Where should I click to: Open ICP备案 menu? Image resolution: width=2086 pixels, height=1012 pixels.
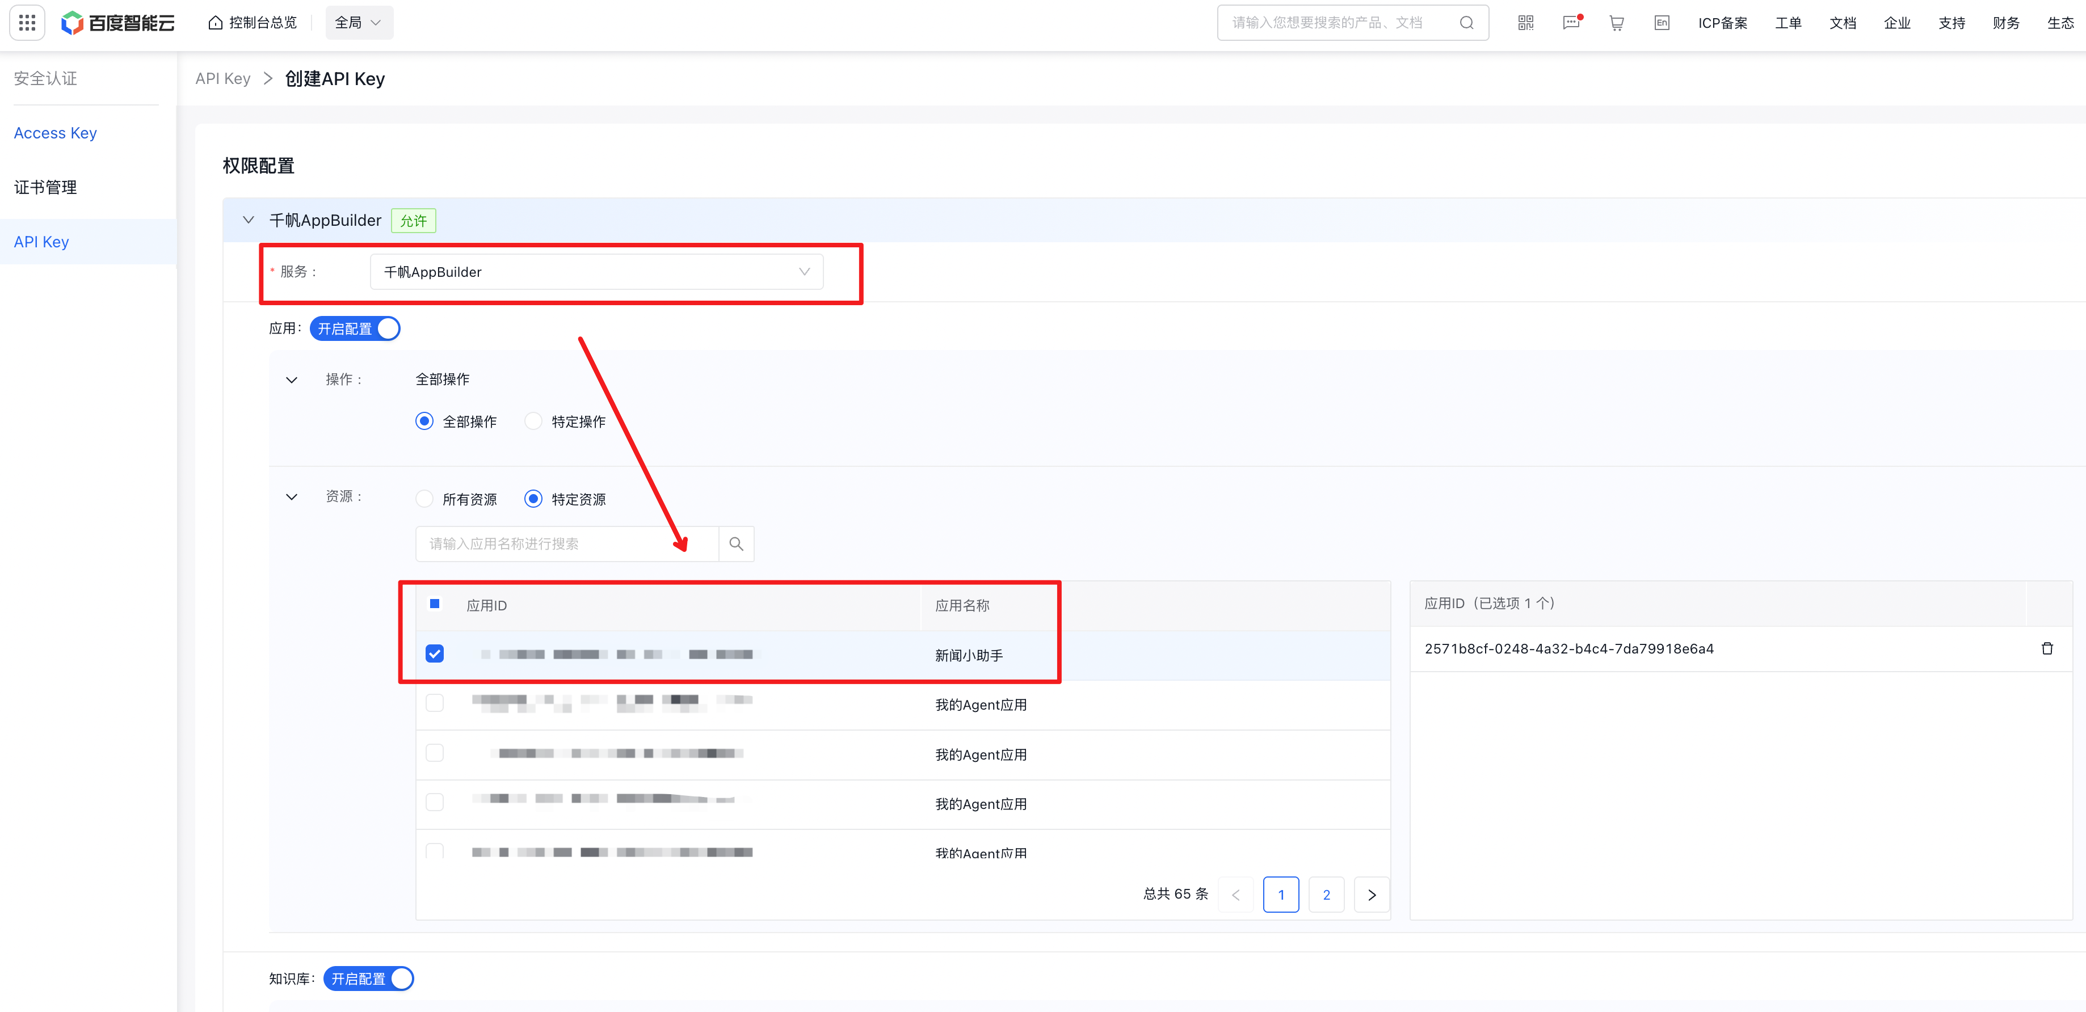pyautogui.click(x=1722, y=23)
